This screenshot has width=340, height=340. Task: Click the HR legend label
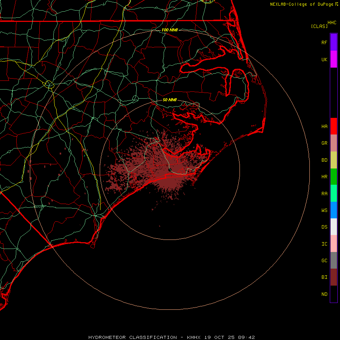pyautogui.click(x=325, y=177)
